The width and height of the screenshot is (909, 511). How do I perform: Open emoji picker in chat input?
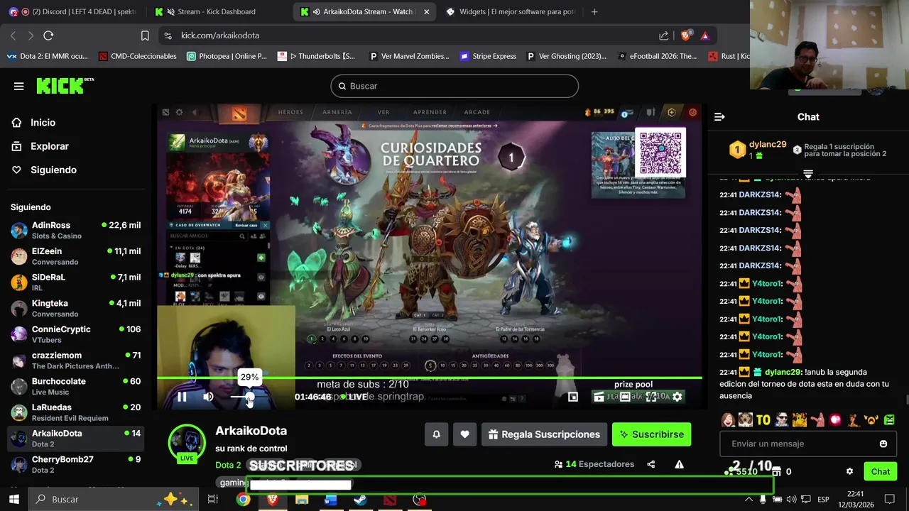[x=883, y=444]
